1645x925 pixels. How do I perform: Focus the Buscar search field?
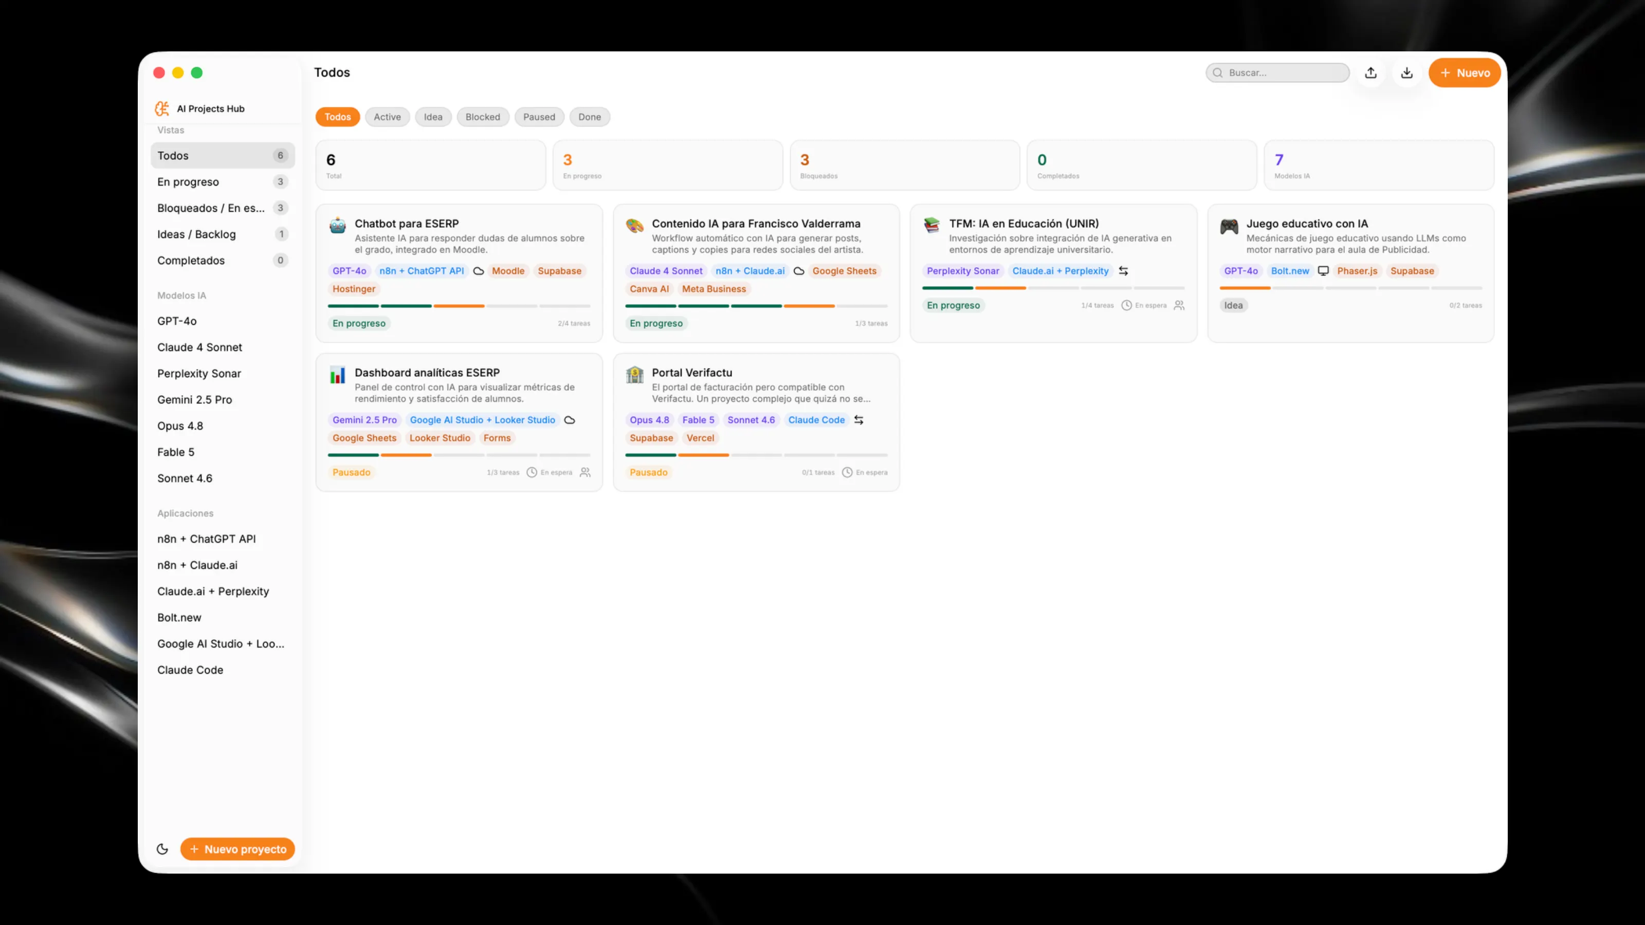(x=1277, y=73)
